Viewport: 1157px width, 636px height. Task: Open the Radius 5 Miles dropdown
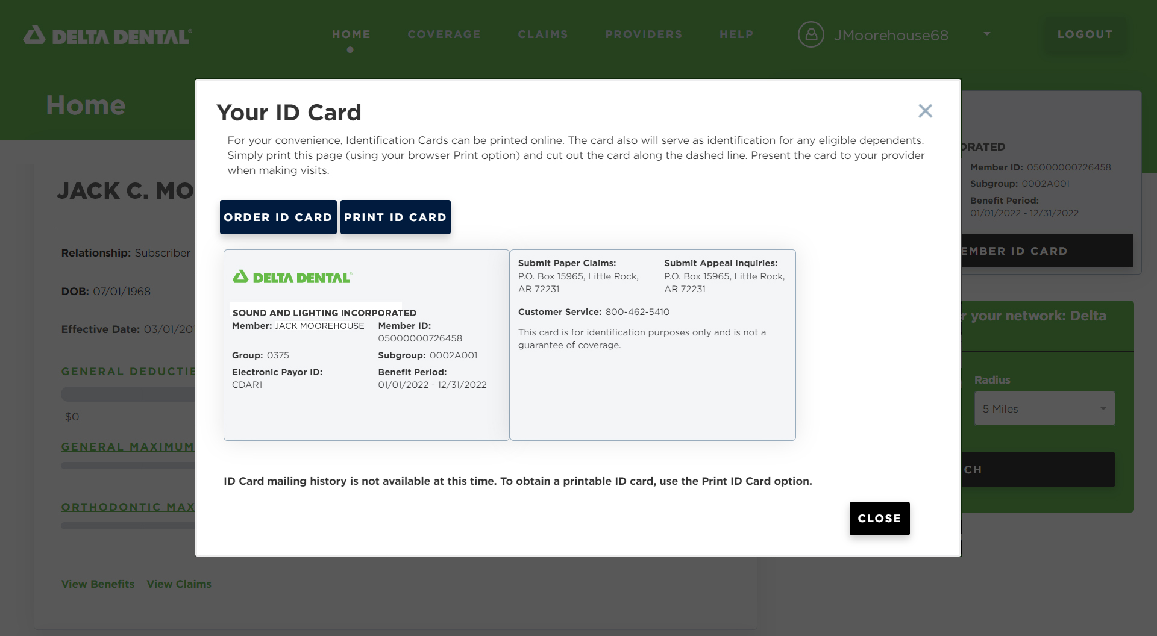pos(1044,408)
